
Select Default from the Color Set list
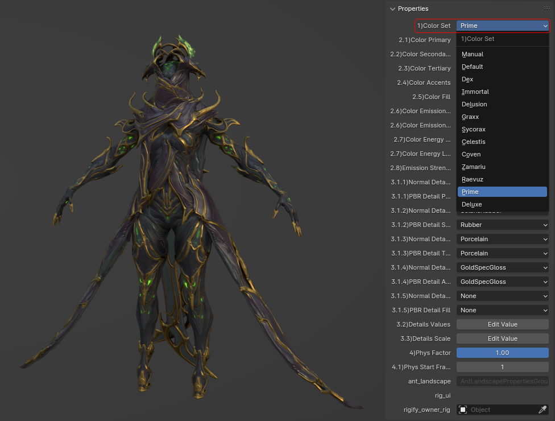click(502, 67)
